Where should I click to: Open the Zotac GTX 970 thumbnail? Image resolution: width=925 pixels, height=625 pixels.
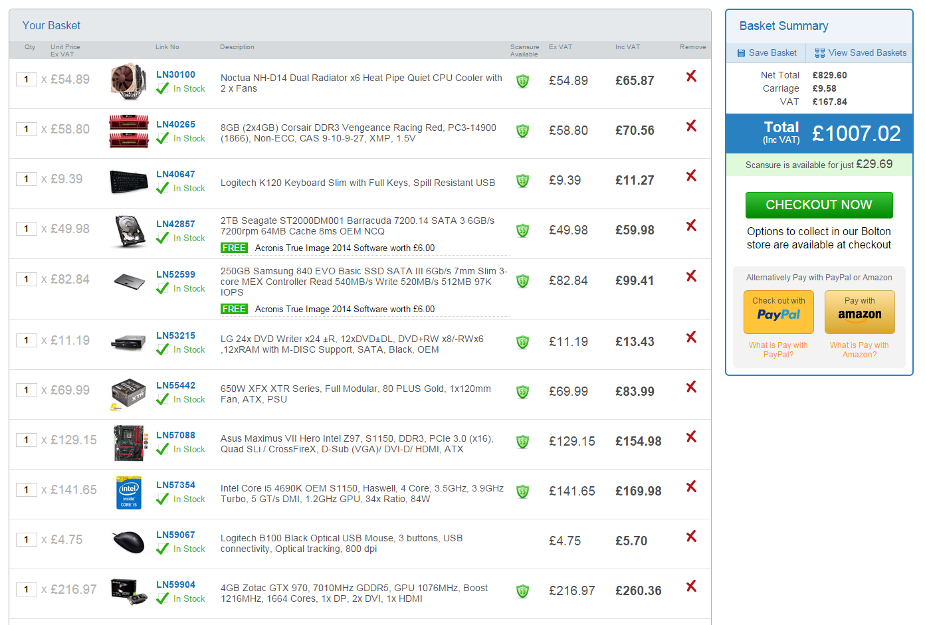(x=129, y=592)
